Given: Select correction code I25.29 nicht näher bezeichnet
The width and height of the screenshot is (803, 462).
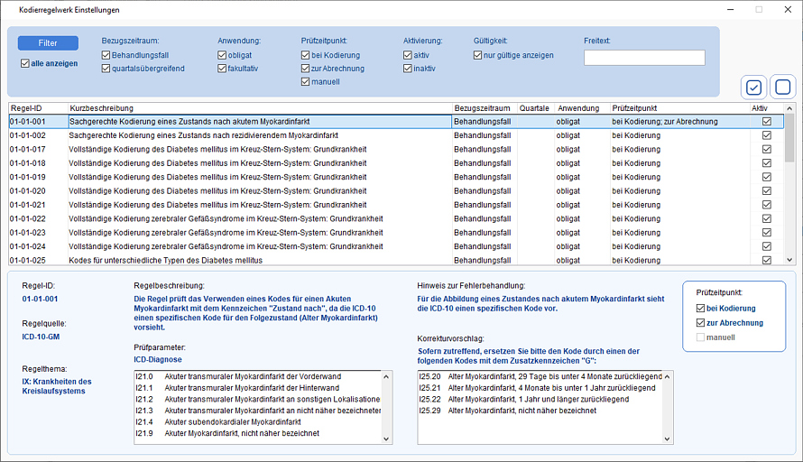Looking at the screenshot, I should [x=540, y=411].
